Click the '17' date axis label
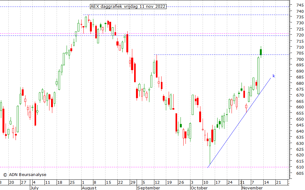305x190 pixels. tap(218, 183)
